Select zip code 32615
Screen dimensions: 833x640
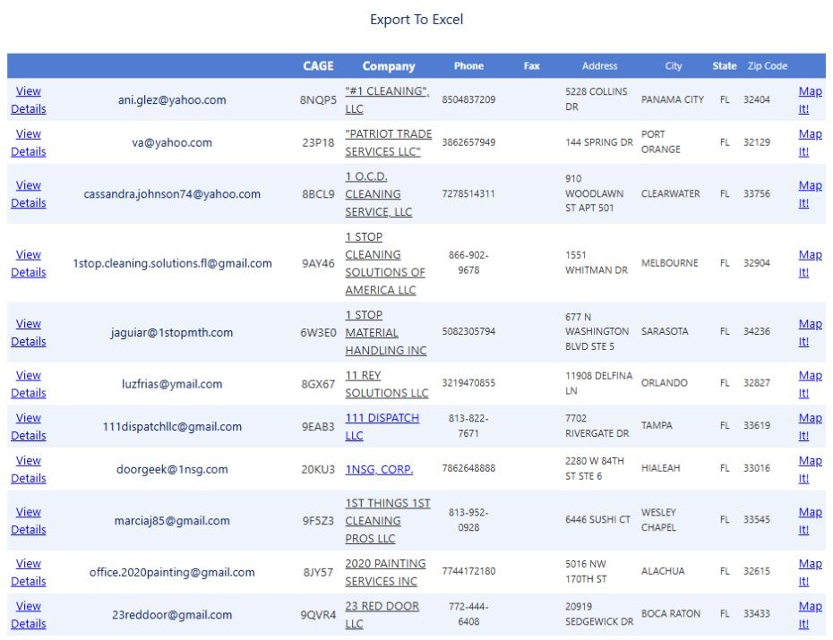pyautogui.click(x=757, y=571)
